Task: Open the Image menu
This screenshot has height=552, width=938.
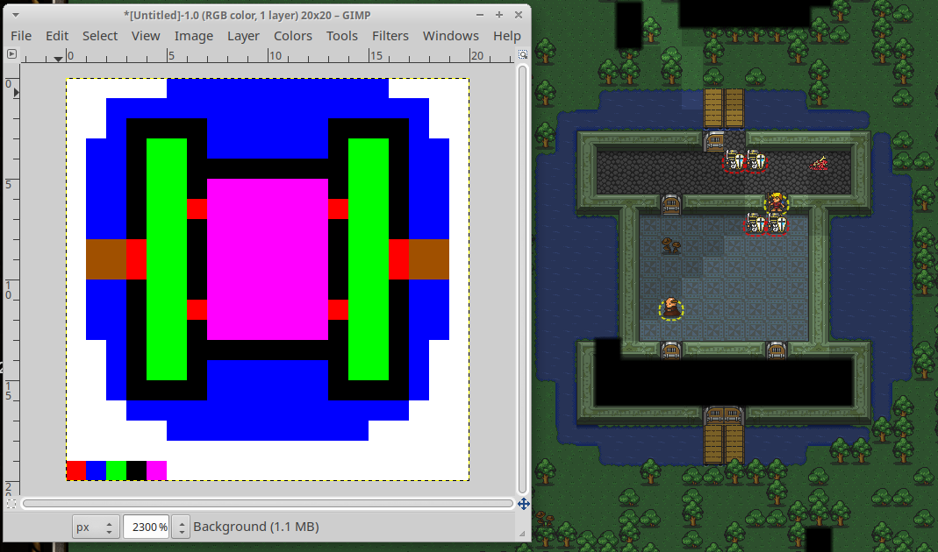Action: (x=193, y=36)
